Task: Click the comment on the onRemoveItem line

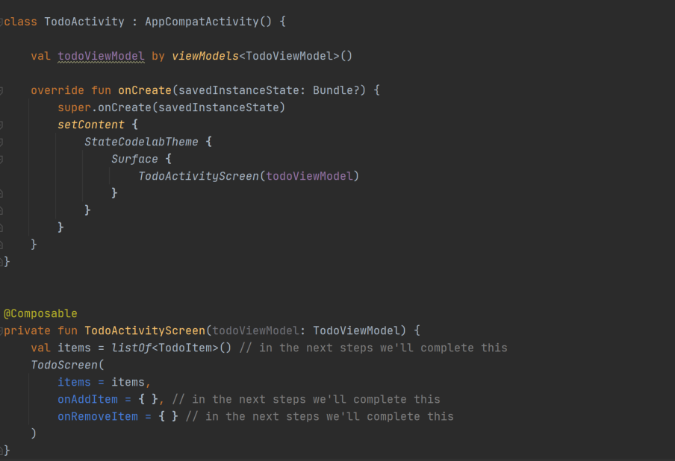Action: click(320, 417)
